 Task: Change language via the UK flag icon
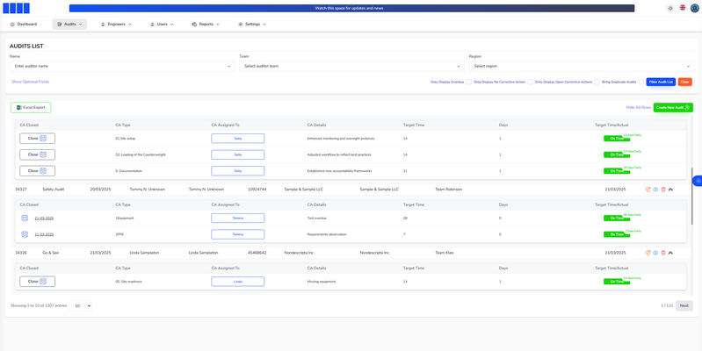coord(683,8)
